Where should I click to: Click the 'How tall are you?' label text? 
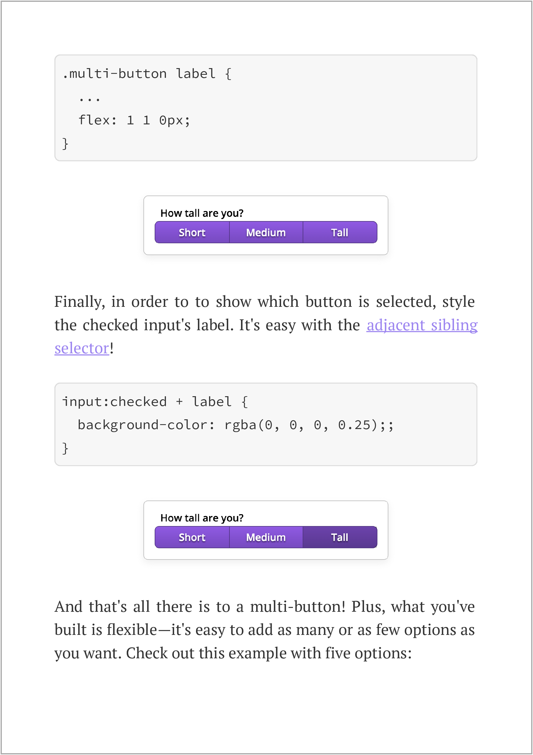pos(202,213)
